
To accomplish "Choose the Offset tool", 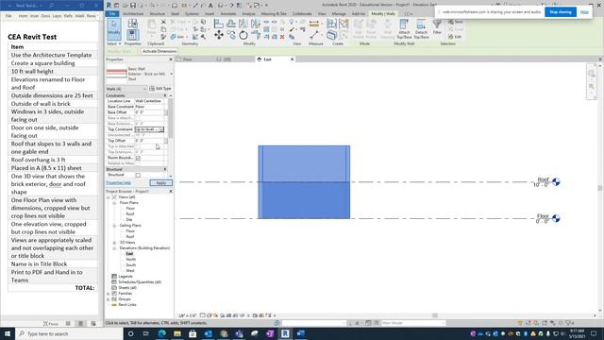I will click(x=231, y=24).
